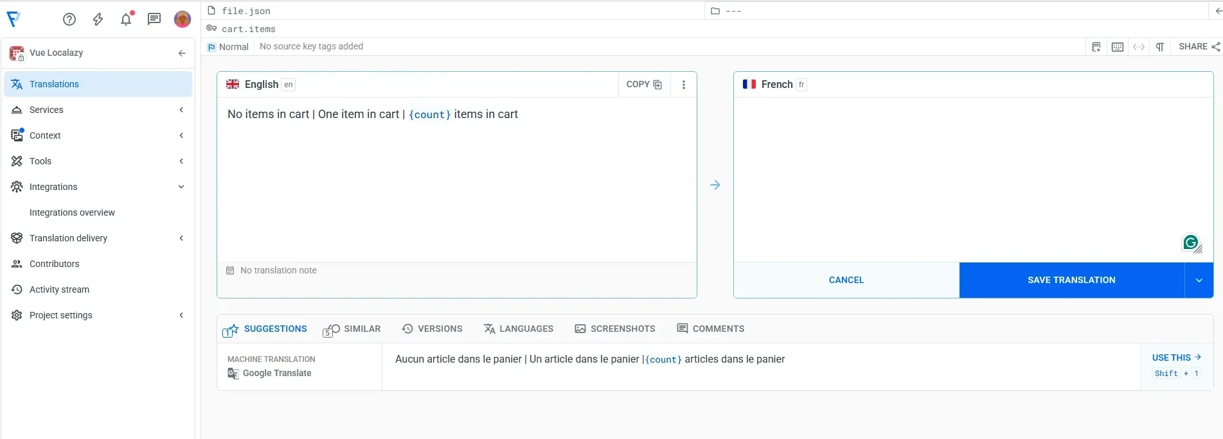The image size is (1223, 439).
Task: Click USE THIS for Google Translate suggestion
Action: point(1176,357)
